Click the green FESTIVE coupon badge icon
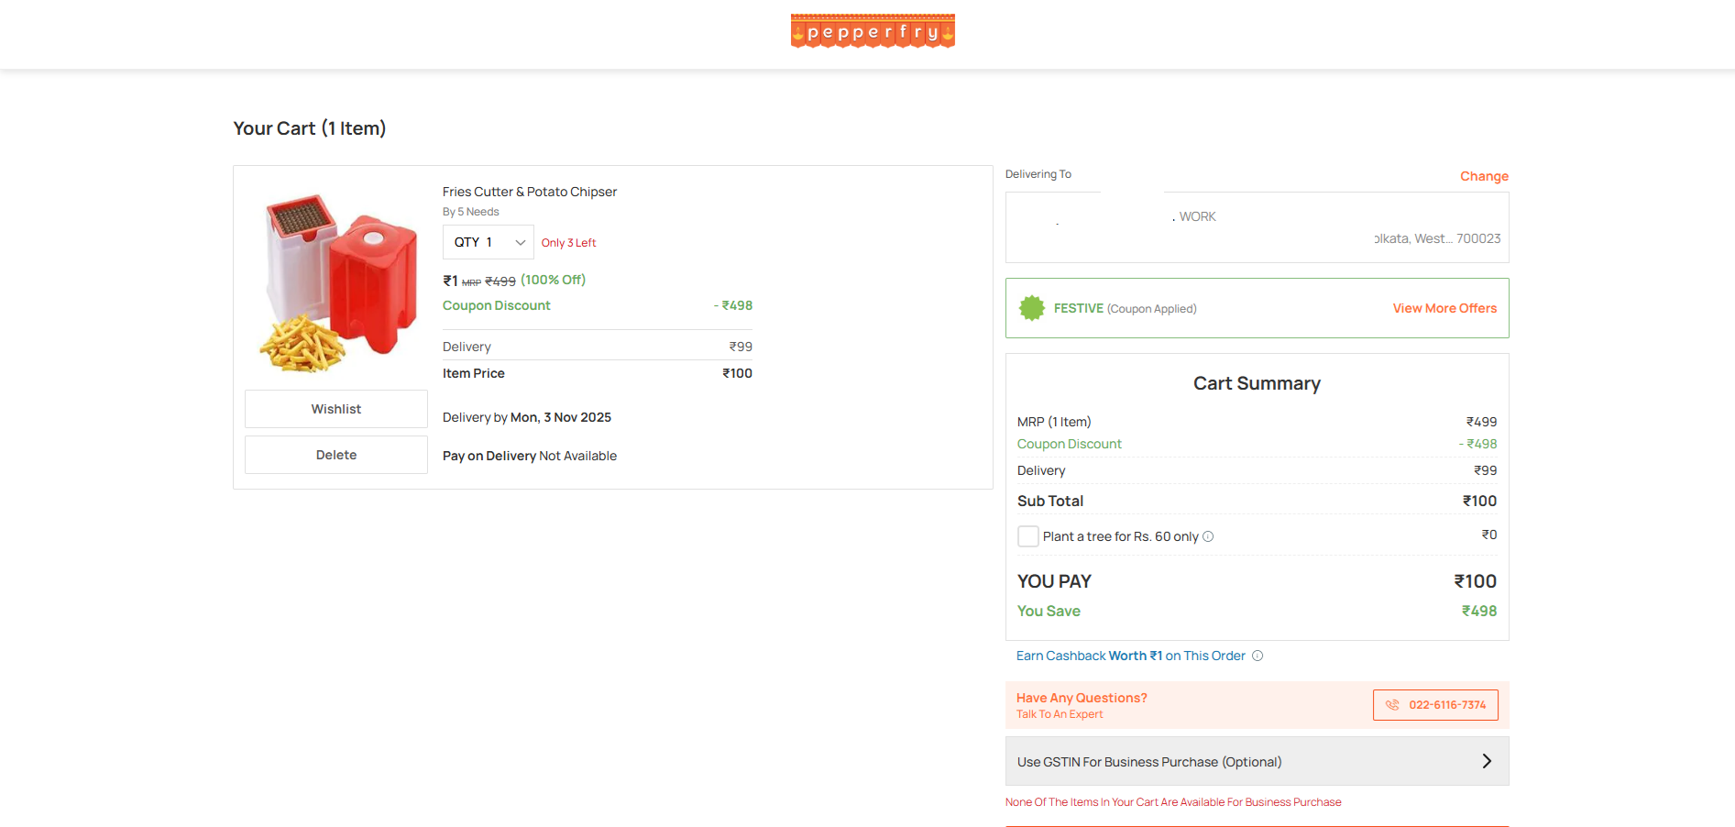1735x827 pixels. 1032,308
